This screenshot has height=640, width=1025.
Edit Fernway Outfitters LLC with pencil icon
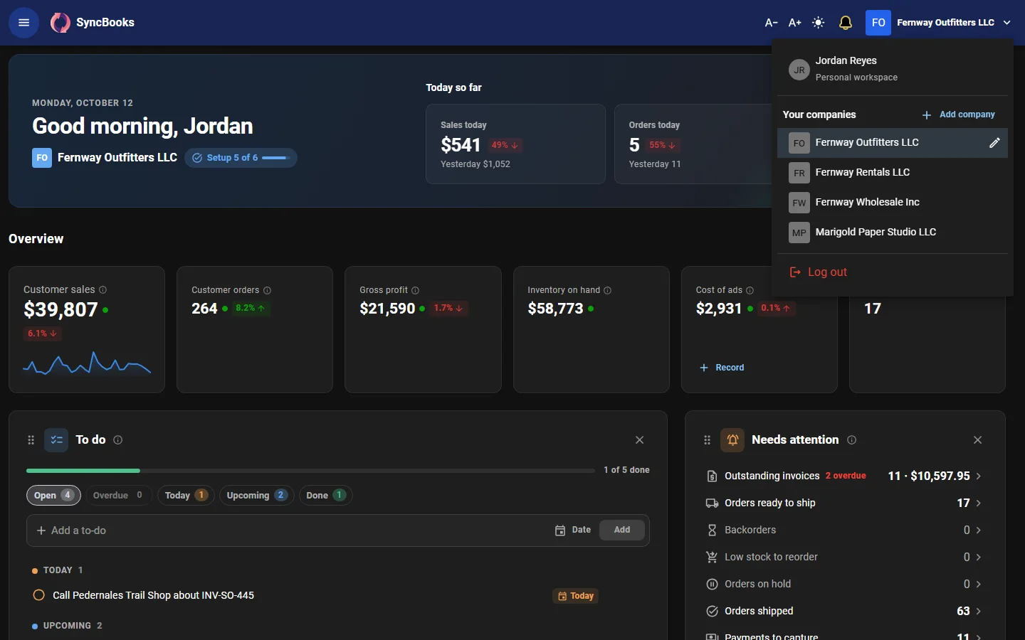coord(994,143)
